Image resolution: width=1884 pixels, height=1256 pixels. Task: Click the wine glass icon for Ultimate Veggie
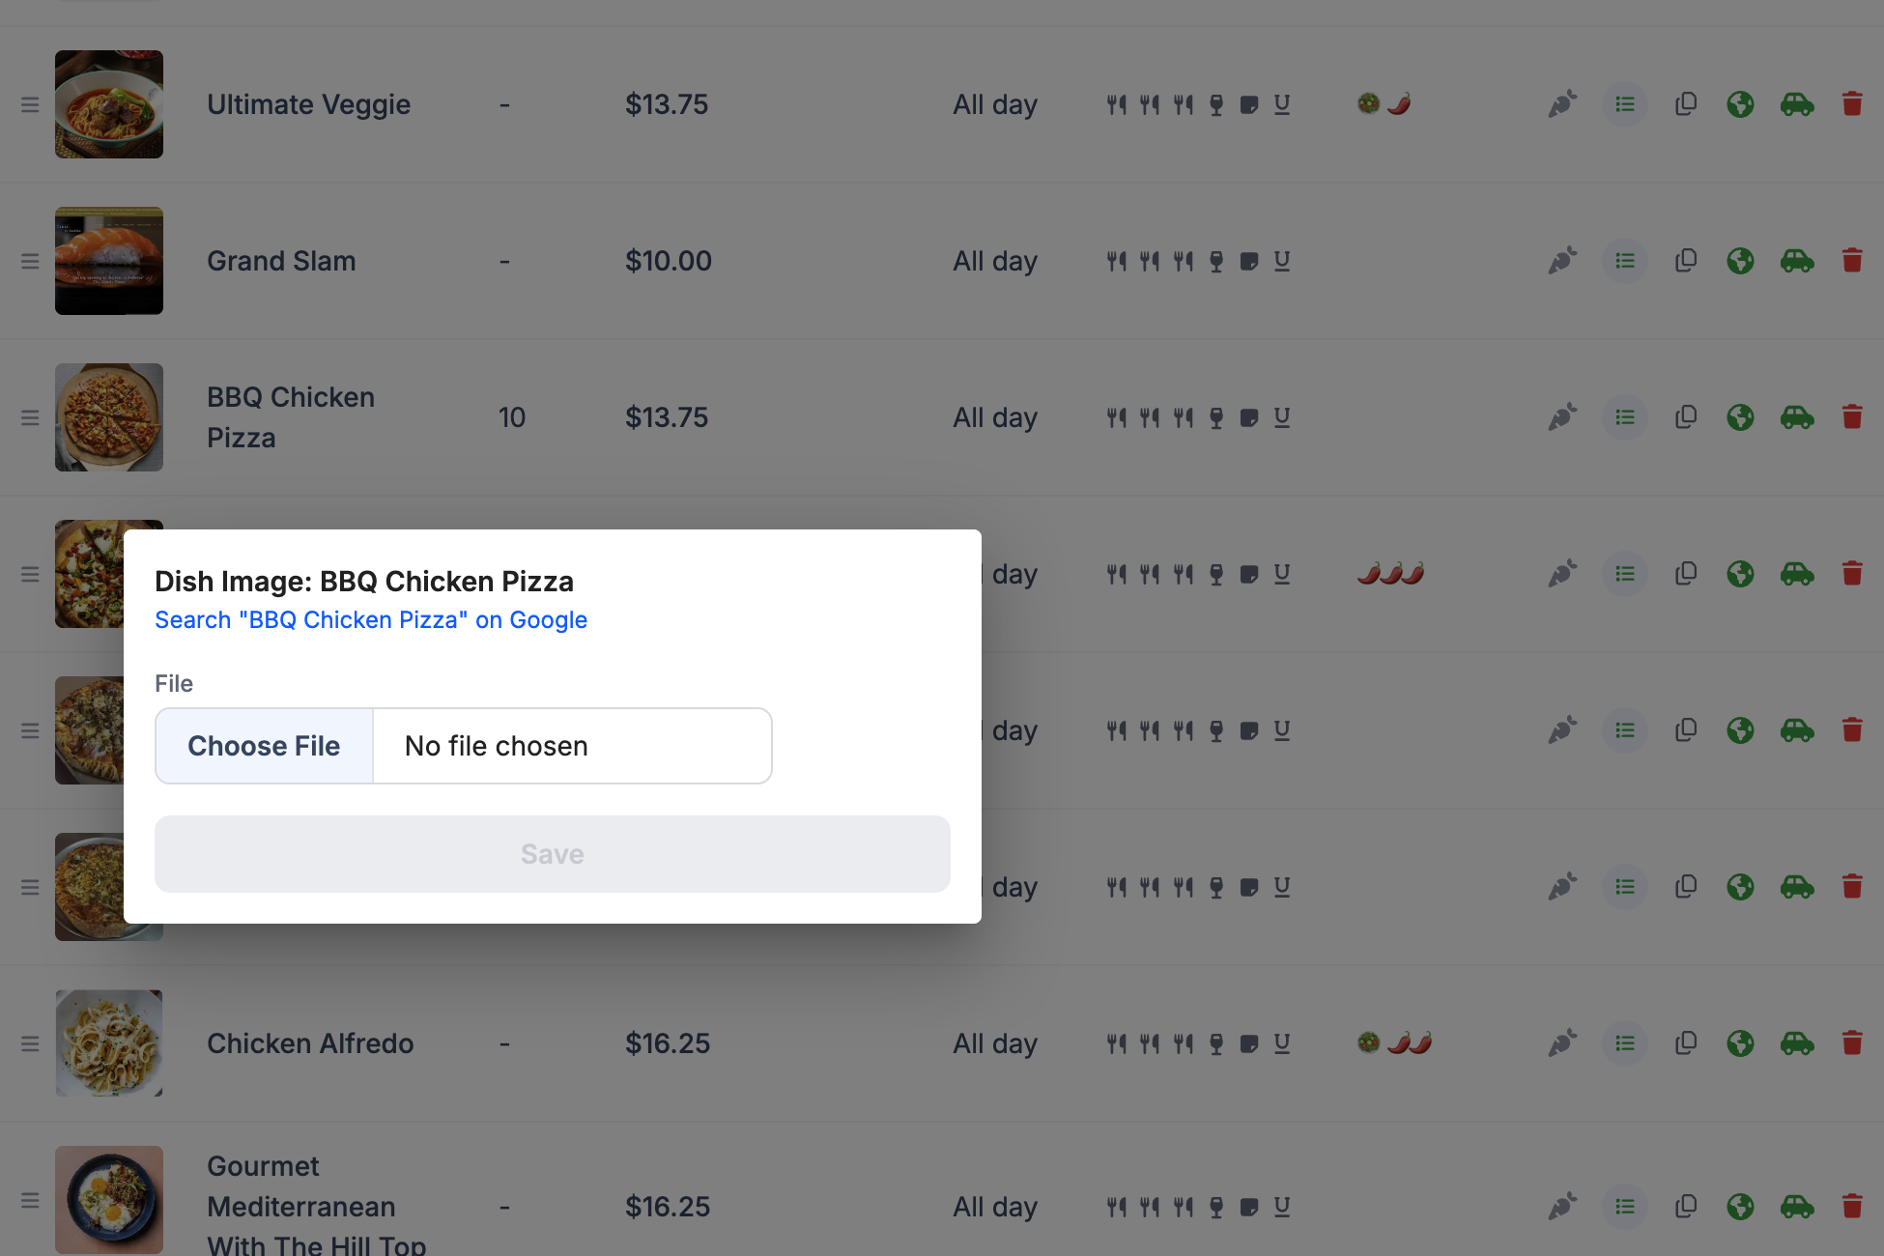pyautogui.click(x=1216, y=104)
